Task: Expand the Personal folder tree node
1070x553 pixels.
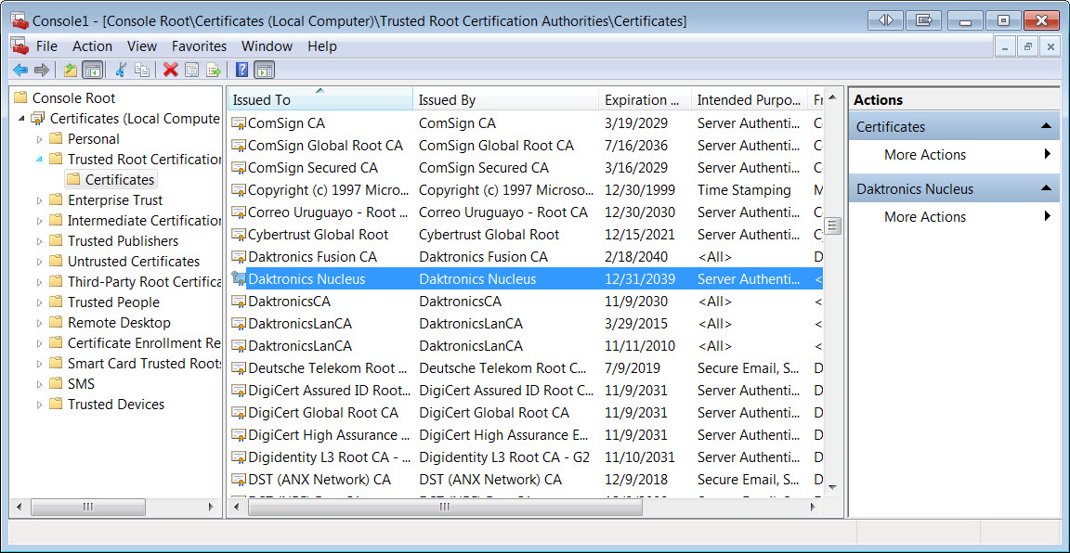Action: [x=39, y=139]
